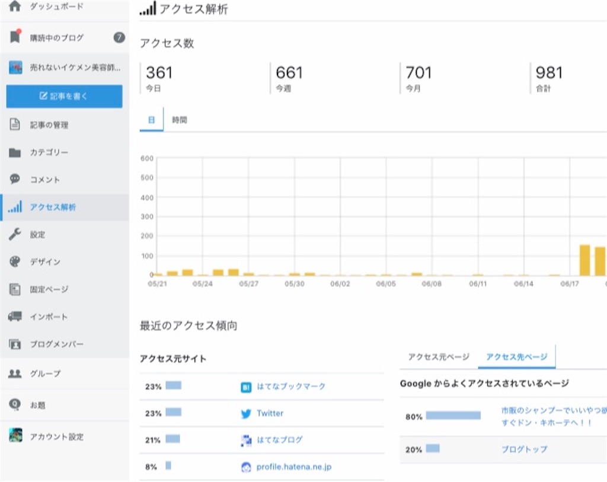
Task: Click the 市販のシャンプー article link
Action: (x=554, y=416)
